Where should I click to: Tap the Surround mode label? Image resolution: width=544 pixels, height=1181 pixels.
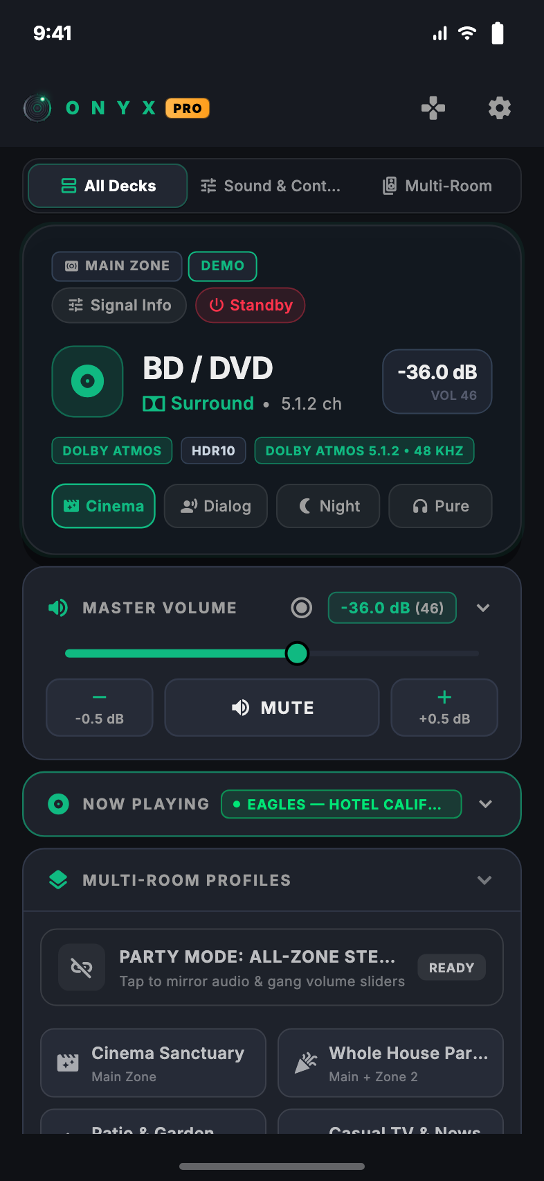(x=212, y=403)
